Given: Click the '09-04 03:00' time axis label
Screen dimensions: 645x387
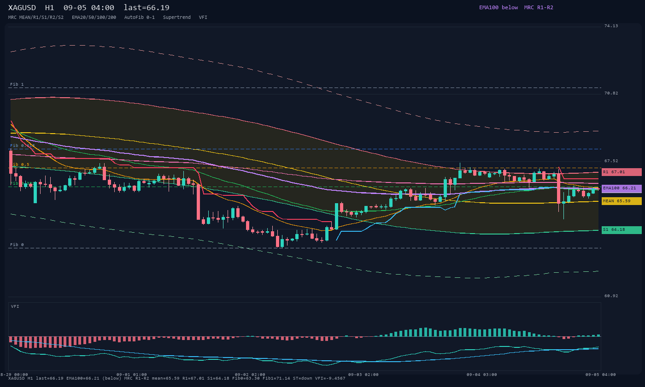Looking at the screenshot, I should pos(482,375).
